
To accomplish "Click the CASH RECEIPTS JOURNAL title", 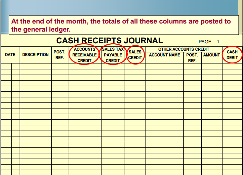I will 110,41.
